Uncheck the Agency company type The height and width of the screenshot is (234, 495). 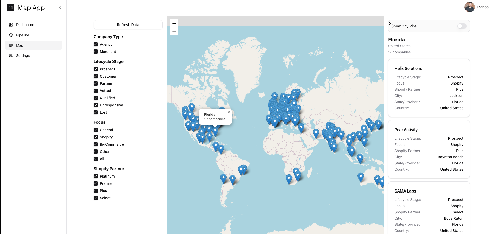click(x=95, y=44)
